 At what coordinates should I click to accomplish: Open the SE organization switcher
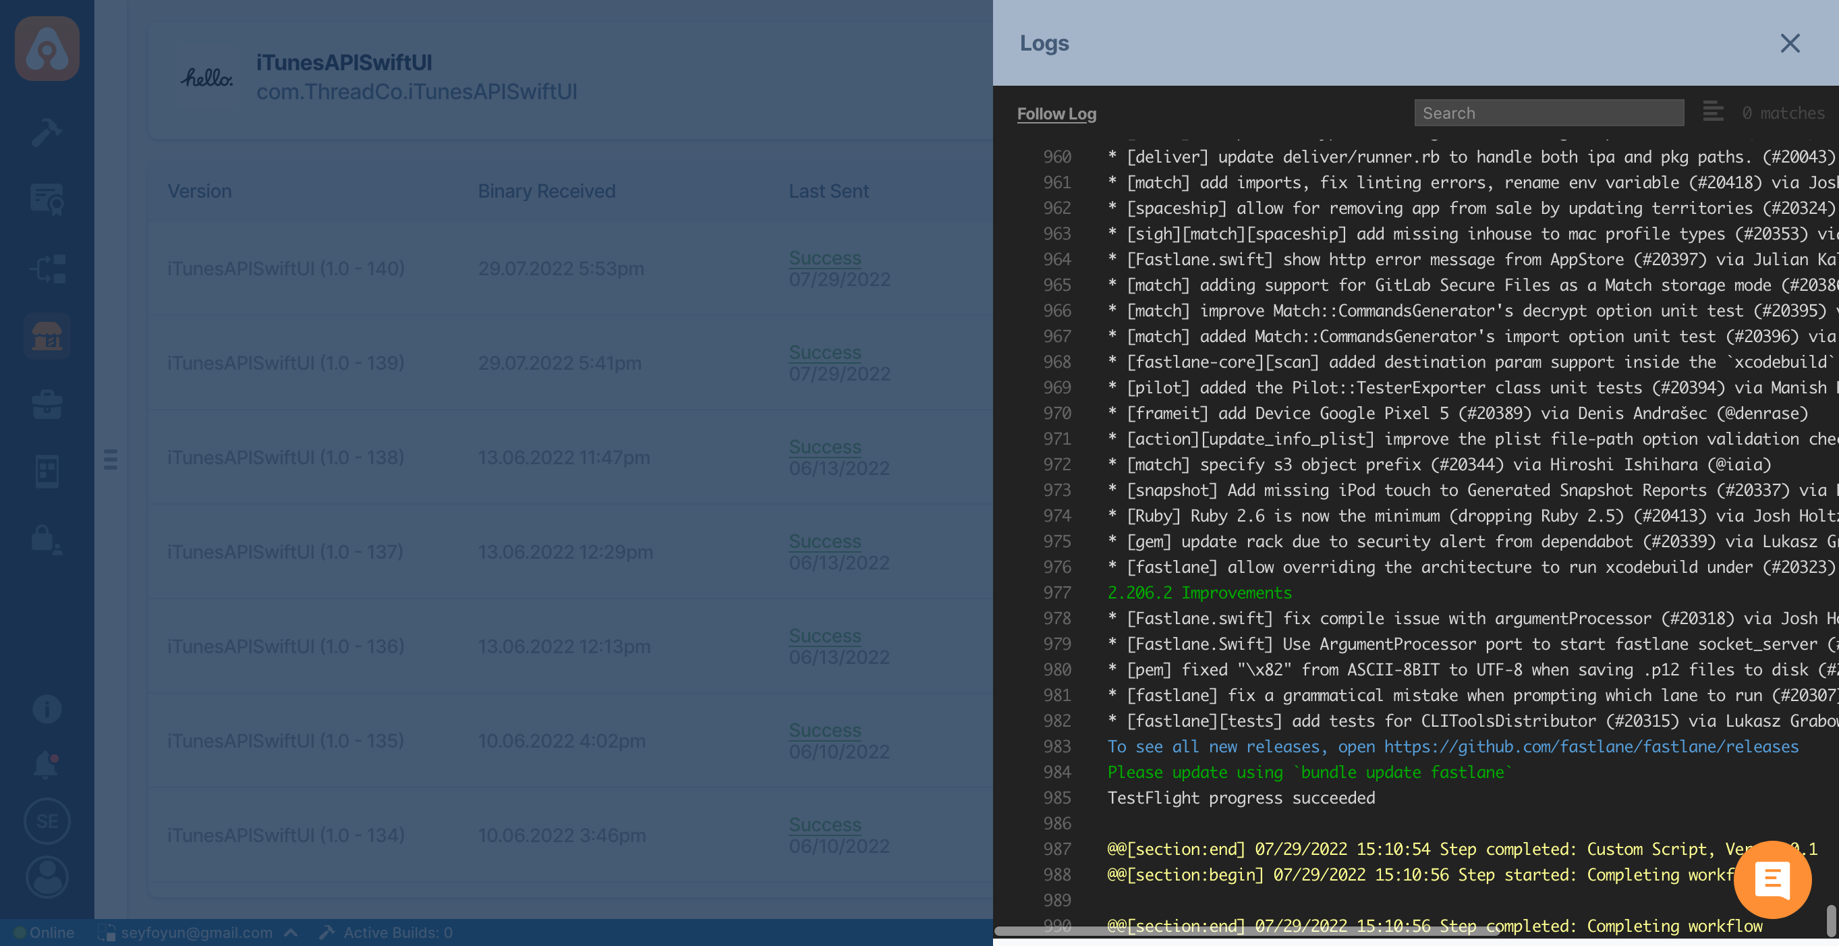[x=47, y=821]
